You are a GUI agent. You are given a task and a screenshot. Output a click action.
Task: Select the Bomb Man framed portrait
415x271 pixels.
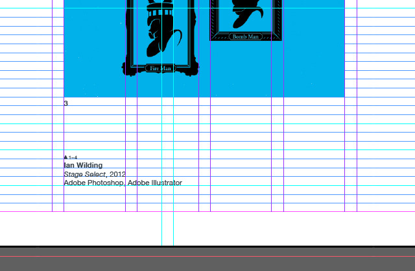(x=246, y=20)
